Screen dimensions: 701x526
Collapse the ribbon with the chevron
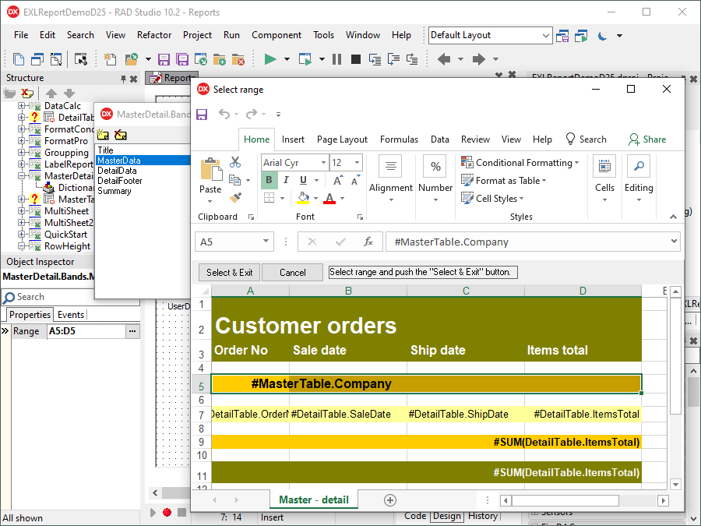tap(673, 217)
